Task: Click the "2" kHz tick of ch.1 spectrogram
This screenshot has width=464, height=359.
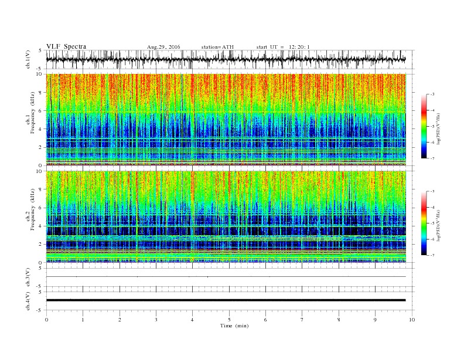Action: click(x=40, y=147)
